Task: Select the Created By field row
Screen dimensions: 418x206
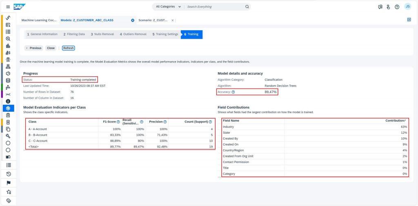Action: point(315,139)
